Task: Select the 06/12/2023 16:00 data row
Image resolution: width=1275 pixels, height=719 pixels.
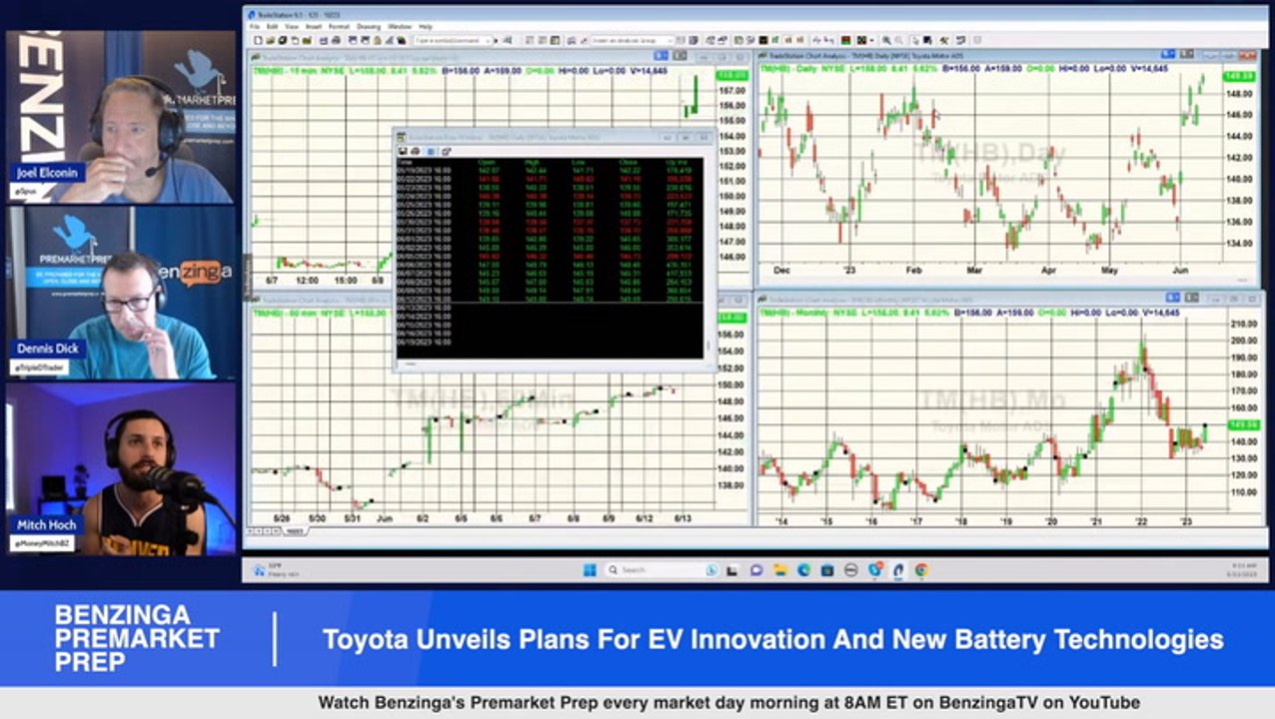Action: pos(550,300)
